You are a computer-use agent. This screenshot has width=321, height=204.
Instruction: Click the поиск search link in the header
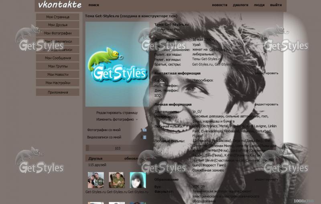94,5
